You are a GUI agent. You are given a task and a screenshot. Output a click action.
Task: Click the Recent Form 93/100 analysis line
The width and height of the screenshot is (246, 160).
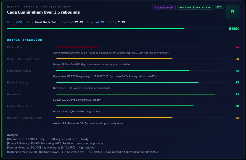48,139
